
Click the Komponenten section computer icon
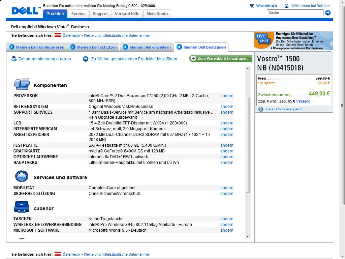[x=22, y=84]
